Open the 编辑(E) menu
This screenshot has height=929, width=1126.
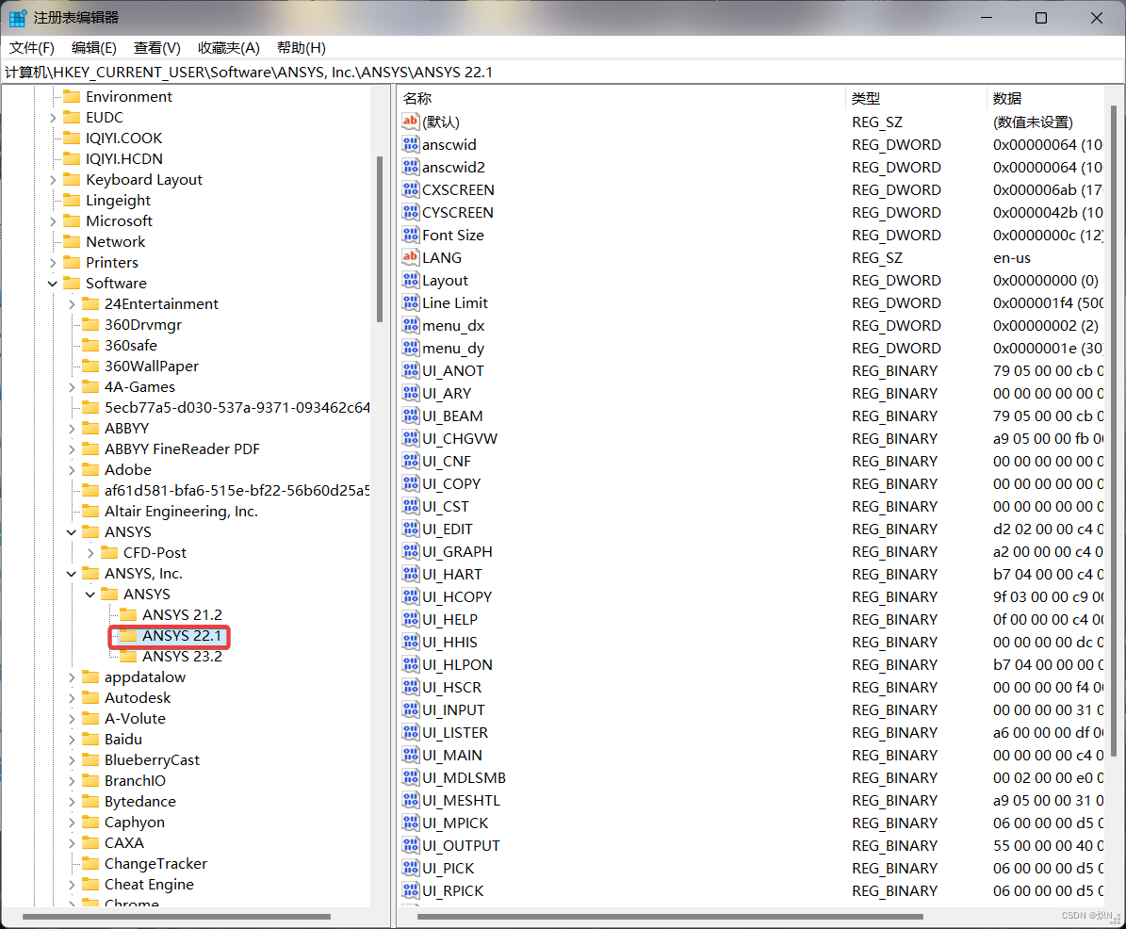(x=94, y=47)
